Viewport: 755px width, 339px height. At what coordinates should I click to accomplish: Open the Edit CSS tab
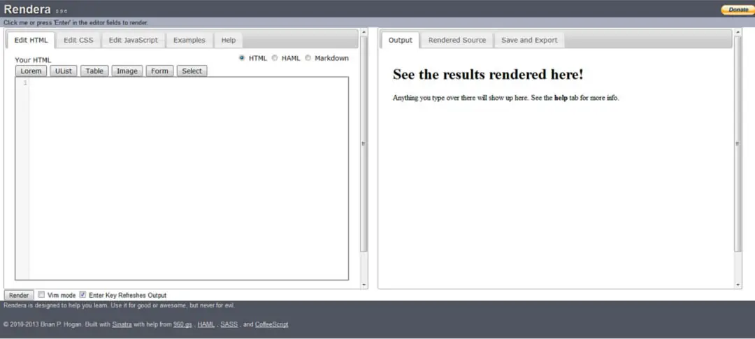tap(78, 41)
